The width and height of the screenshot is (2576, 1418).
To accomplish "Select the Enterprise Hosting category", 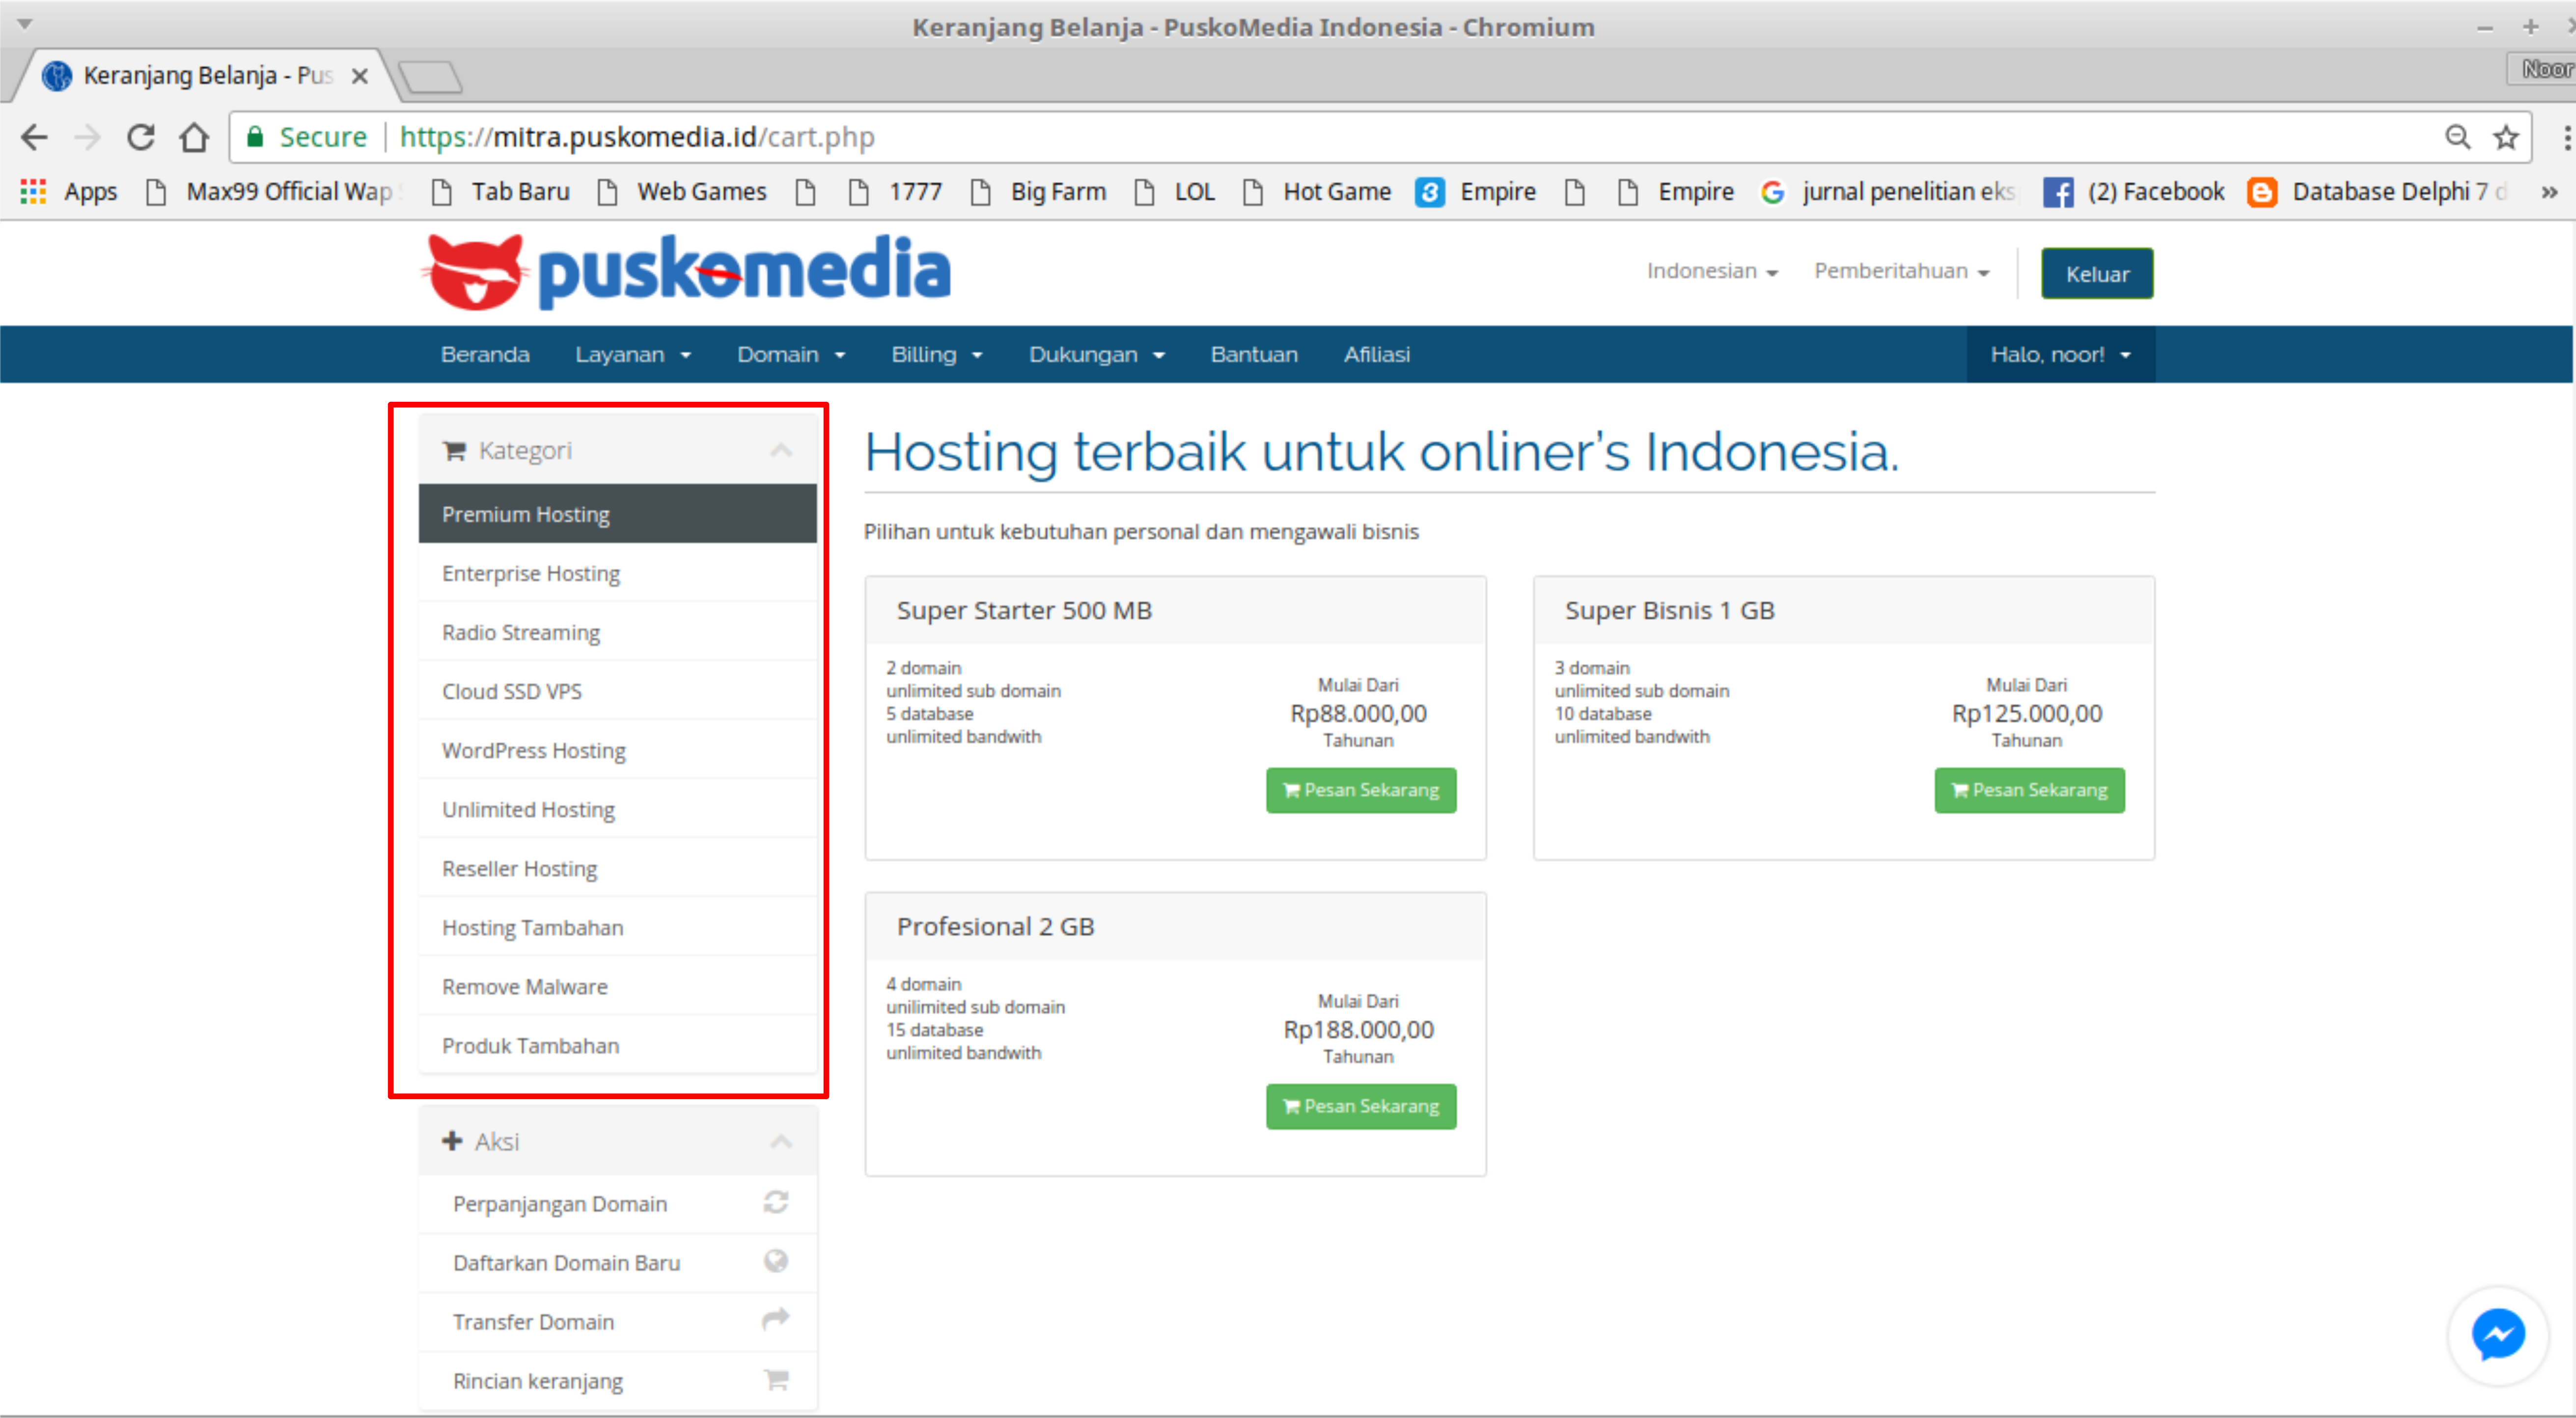I will point(617,573).
